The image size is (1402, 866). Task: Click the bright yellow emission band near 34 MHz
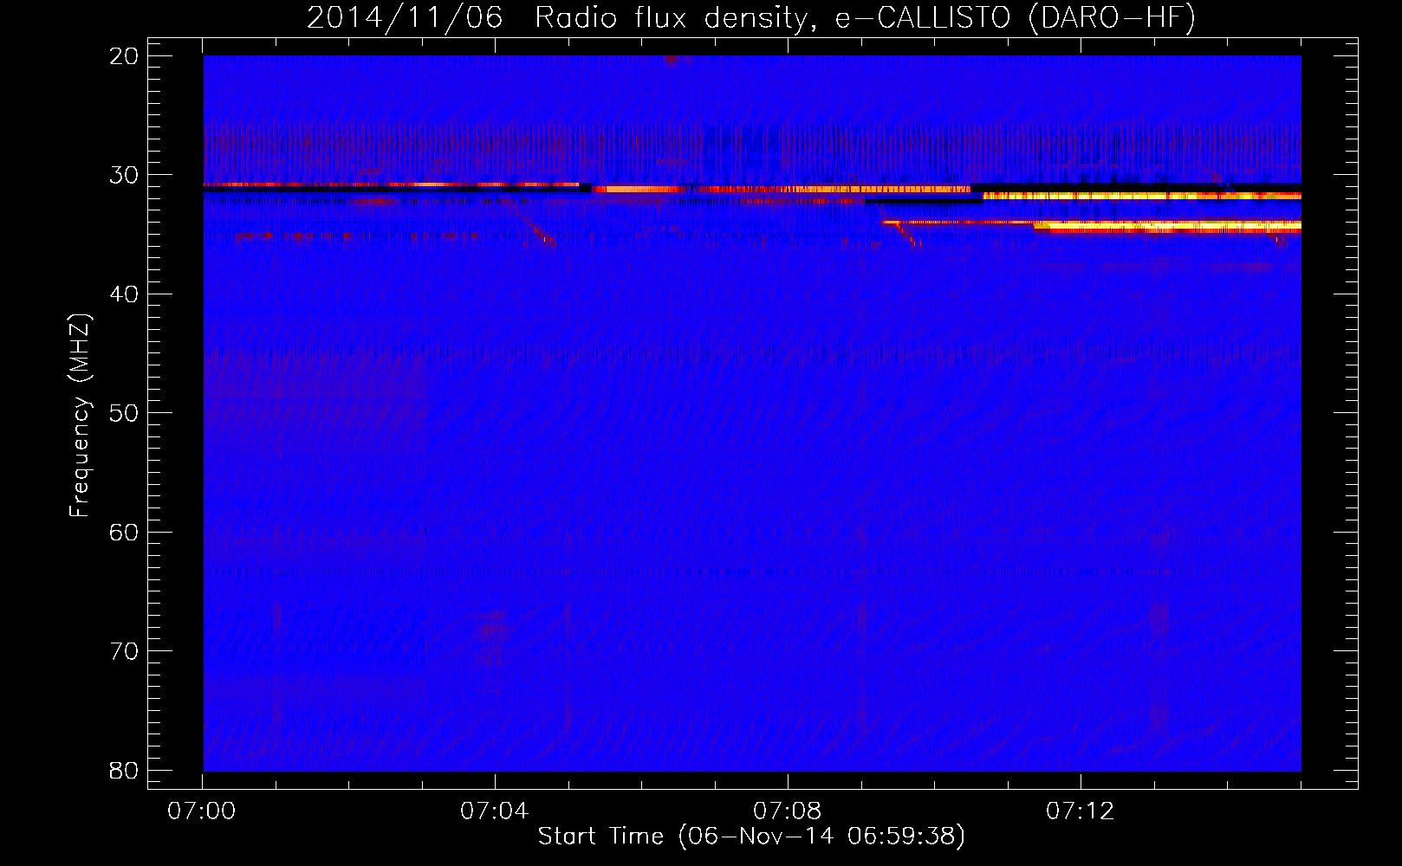tap(1167, 227)
